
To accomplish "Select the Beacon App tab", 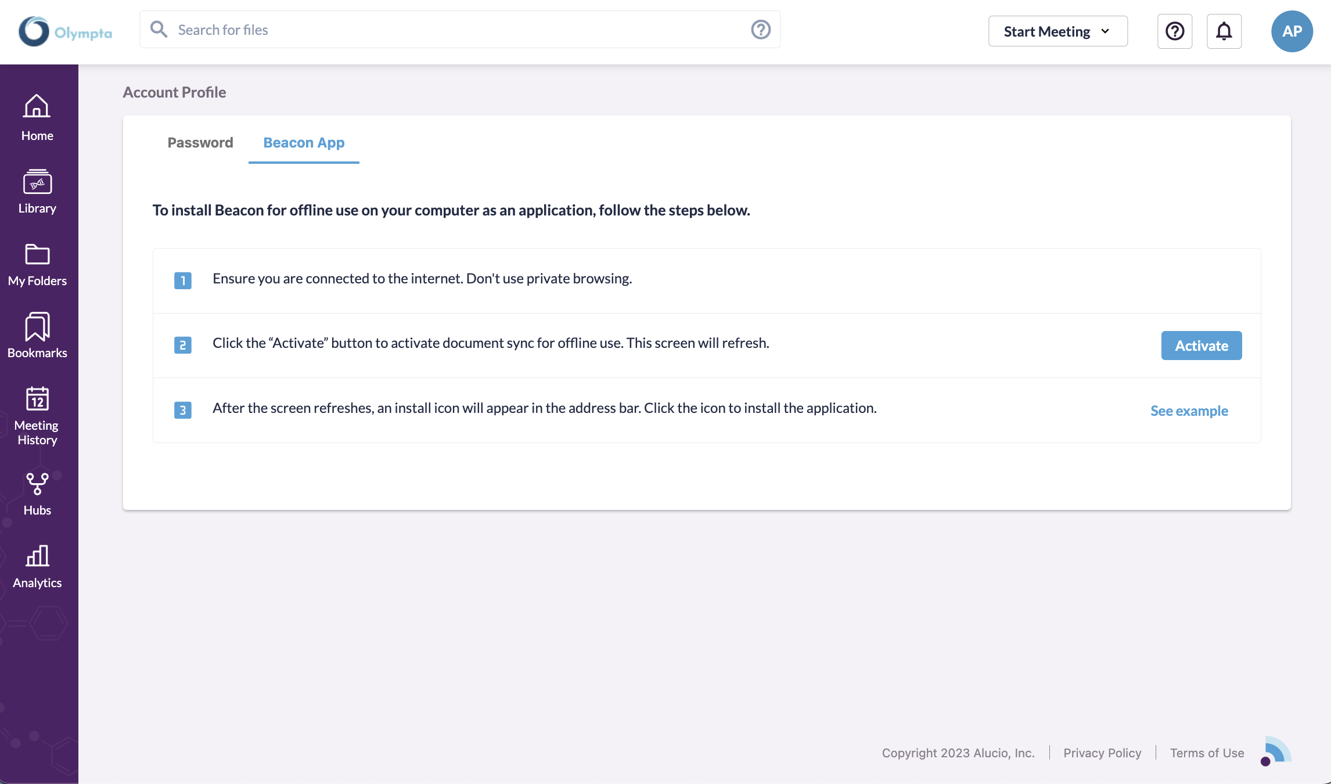I will 304,143.
